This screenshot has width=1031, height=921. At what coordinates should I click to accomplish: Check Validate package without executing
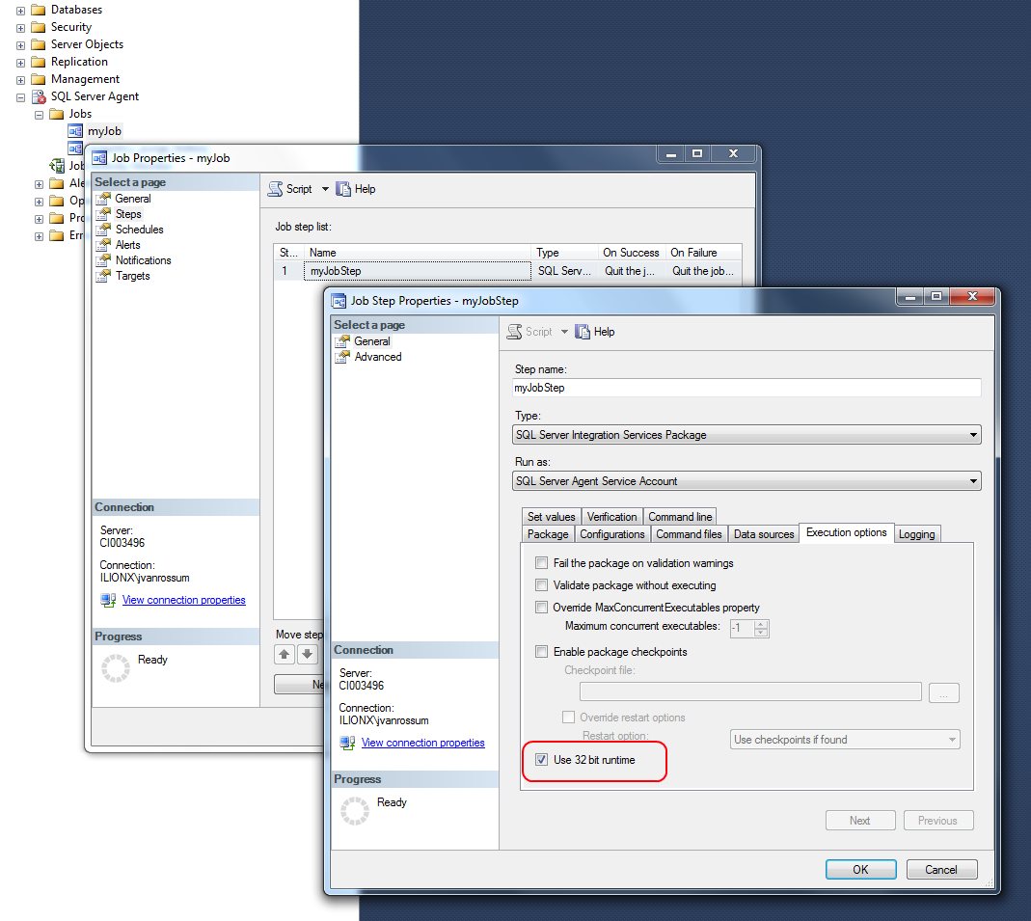(x=543, y=583)
